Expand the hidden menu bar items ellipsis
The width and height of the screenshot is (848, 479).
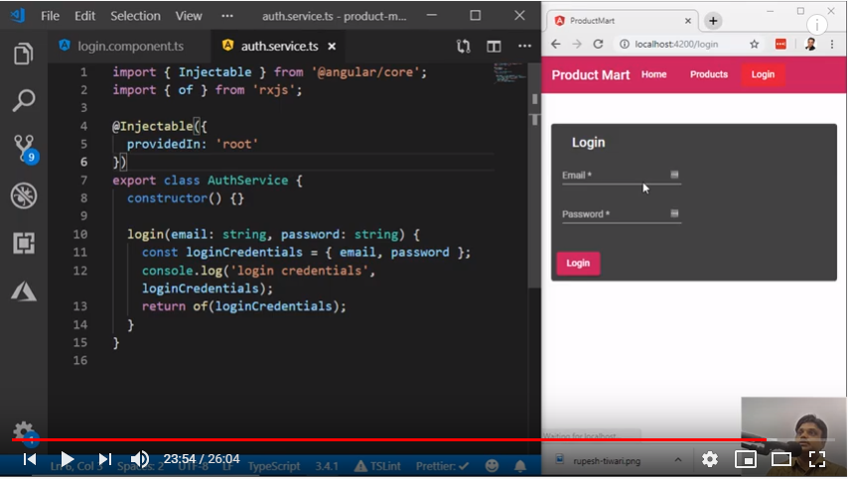[226, 16]
